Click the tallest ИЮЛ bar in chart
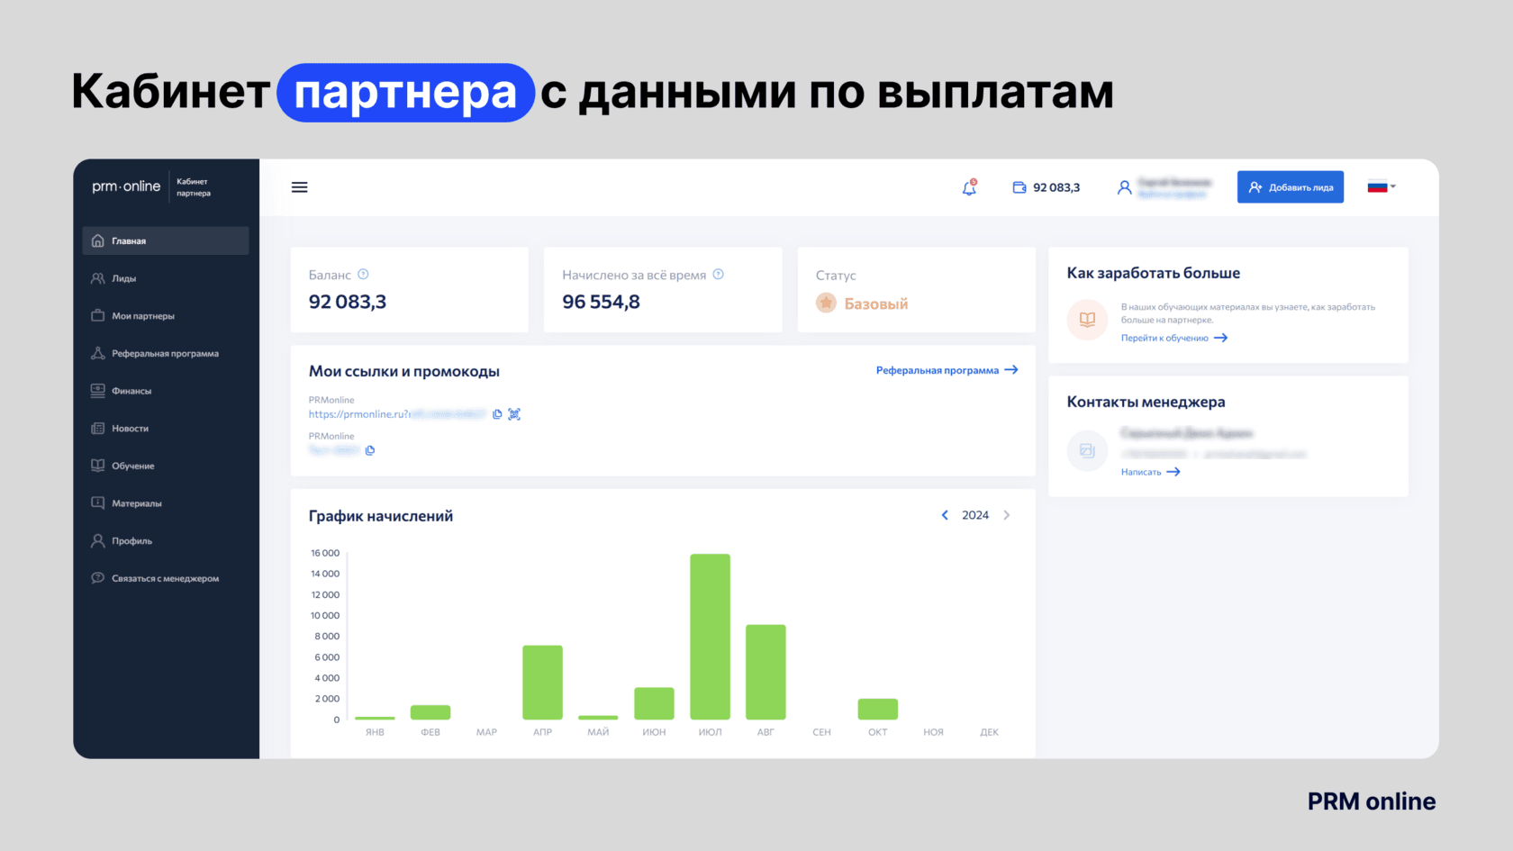 [x=710, y=636]
